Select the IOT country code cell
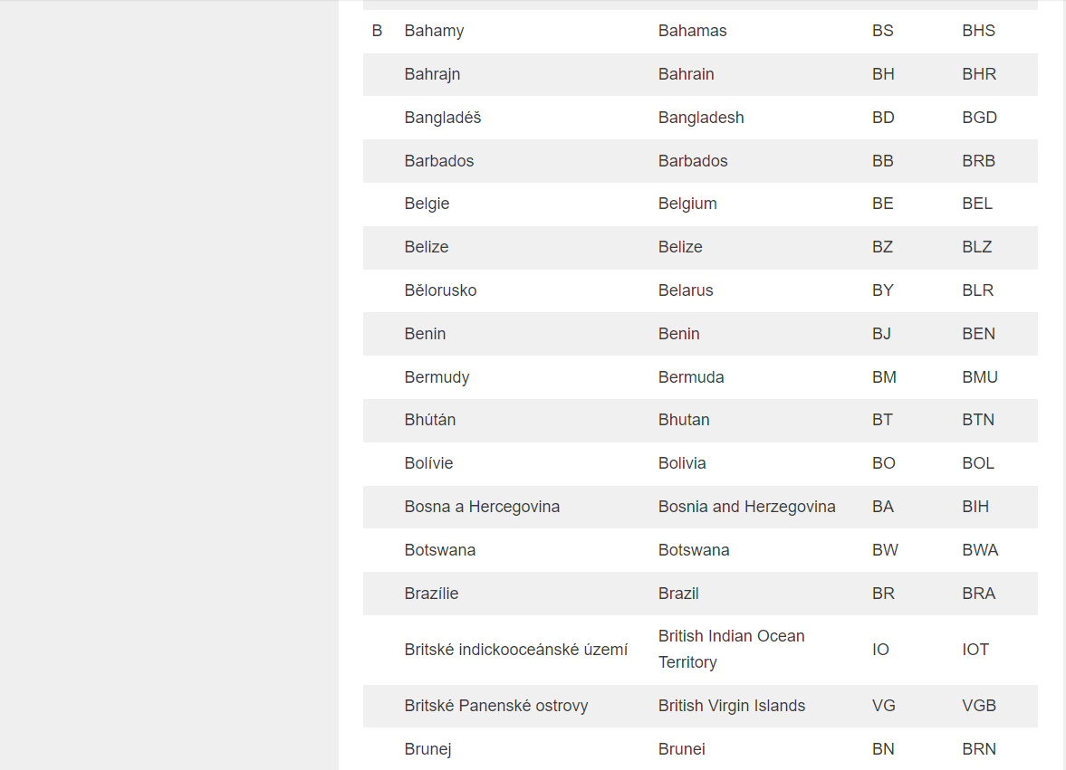 [975, 650]
